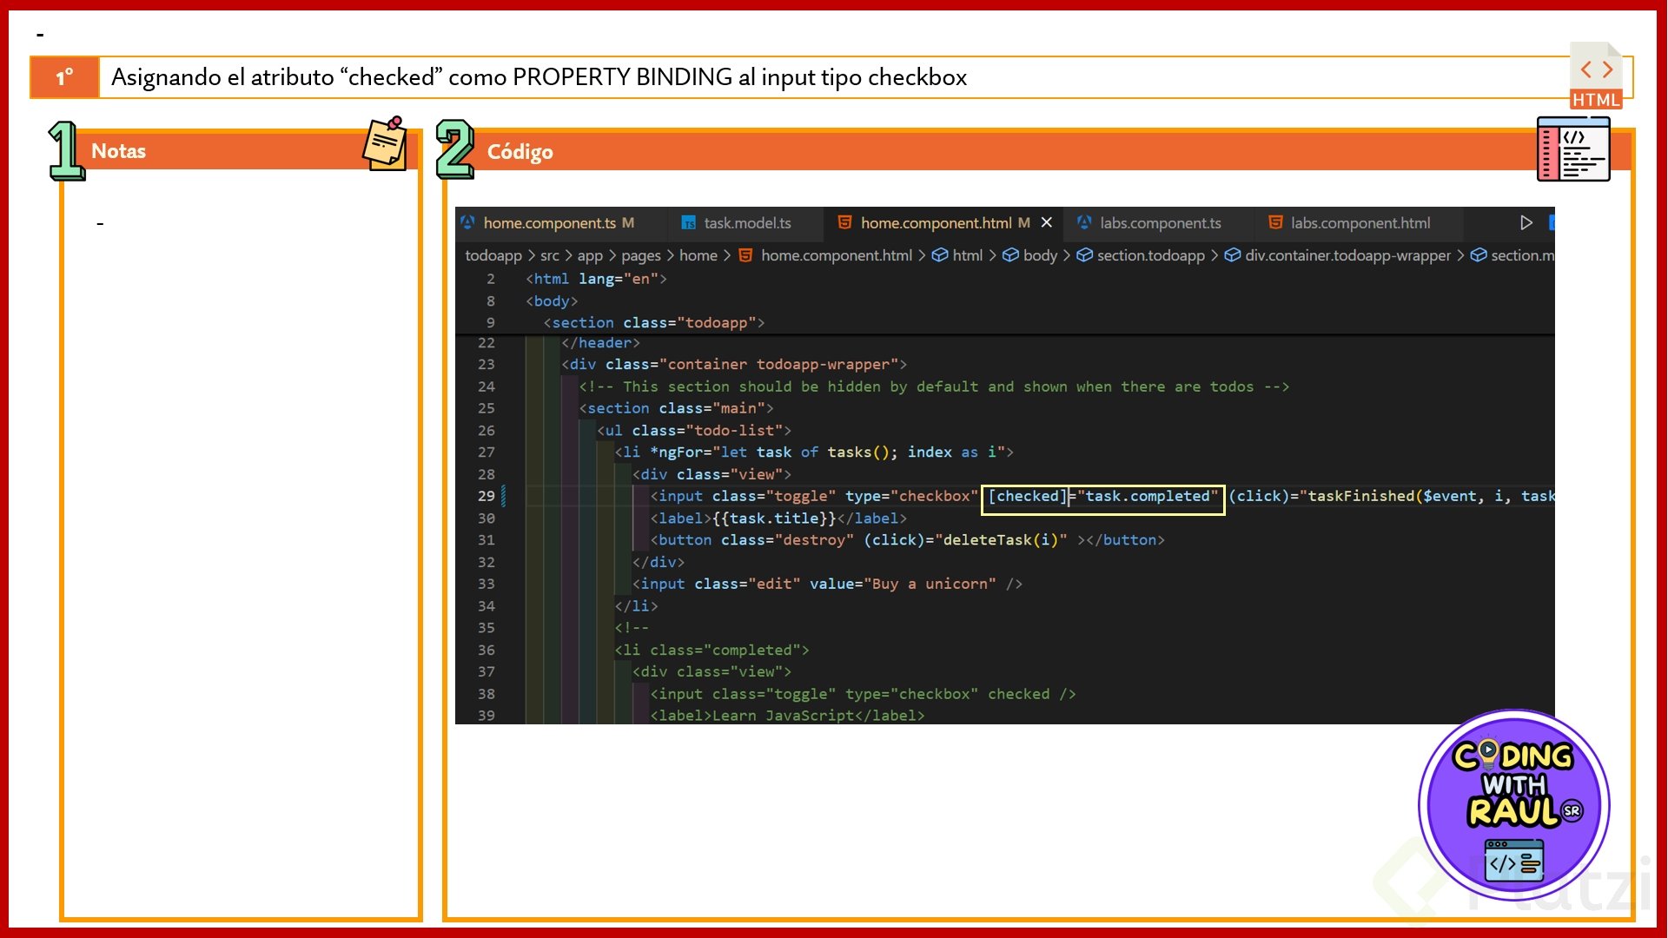Click the 'div.container.todoapp-wrapper' breadcrumb item
Viewport: 1668px width, 938px height.
click(x=1347, y=255)
